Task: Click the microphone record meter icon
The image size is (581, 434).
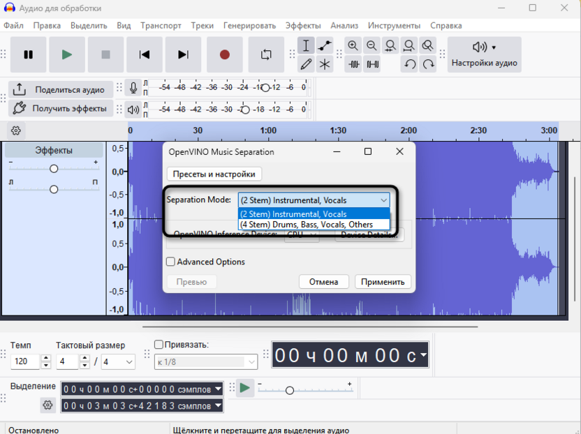Action: [x=133, y=88]
